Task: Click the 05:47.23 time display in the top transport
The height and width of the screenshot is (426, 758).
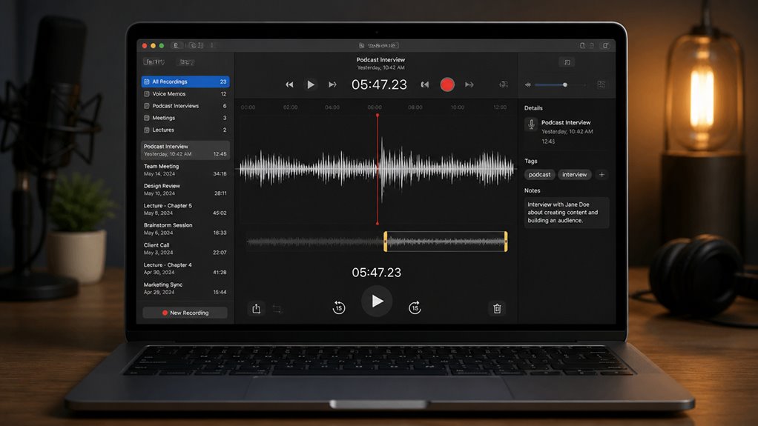Action: point(379,84)
